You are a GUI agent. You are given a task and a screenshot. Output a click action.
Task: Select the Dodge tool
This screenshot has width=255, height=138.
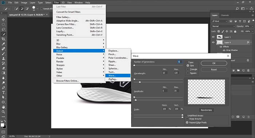coord(3,83)
